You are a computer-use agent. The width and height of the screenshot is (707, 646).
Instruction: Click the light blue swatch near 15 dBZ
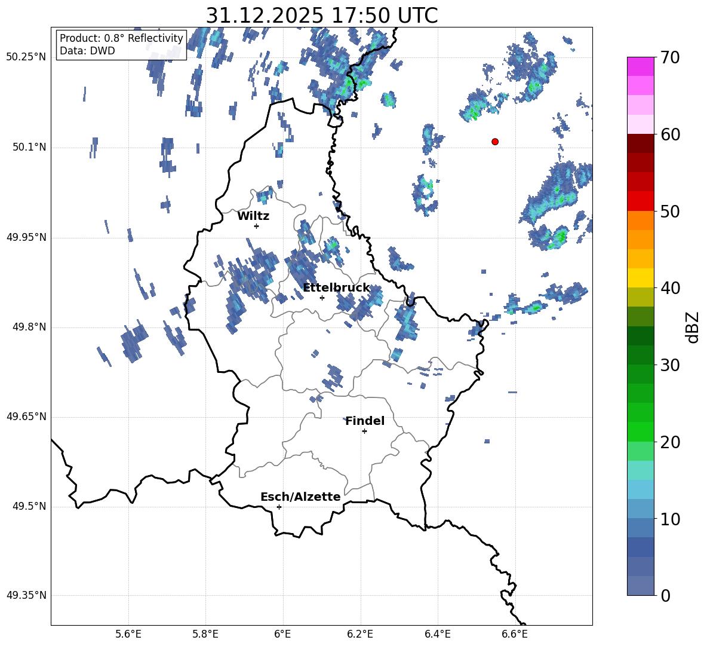pos(641,489)
